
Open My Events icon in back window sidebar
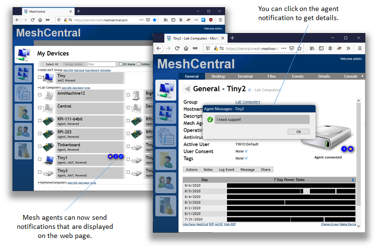click(x=23, y=93)
